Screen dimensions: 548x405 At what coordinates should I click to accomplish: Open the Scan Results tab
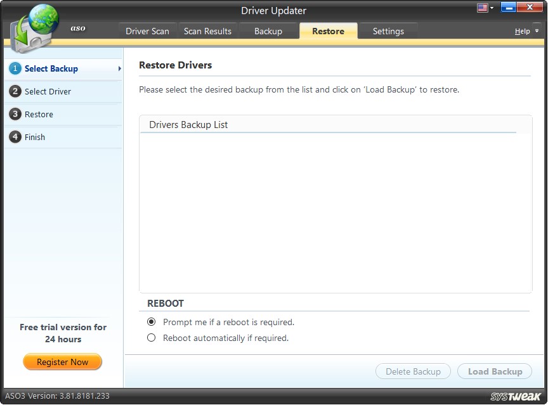[x=207, y=30]
